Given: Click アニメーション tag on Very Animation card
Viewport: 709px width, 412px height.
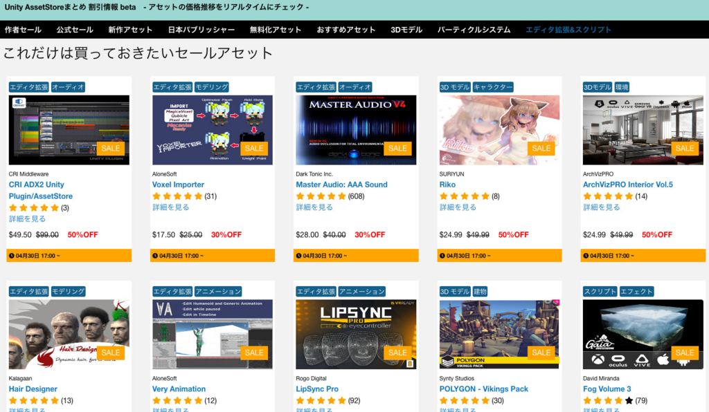Looking at the screenshot, I should pos(218,292).
